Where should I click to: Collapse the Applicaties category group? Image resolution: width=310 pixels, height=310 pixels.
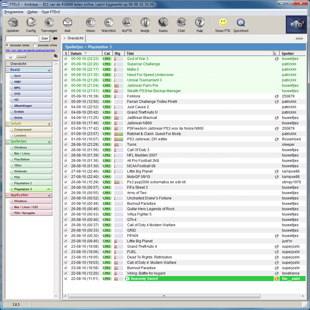click(7, 195)
